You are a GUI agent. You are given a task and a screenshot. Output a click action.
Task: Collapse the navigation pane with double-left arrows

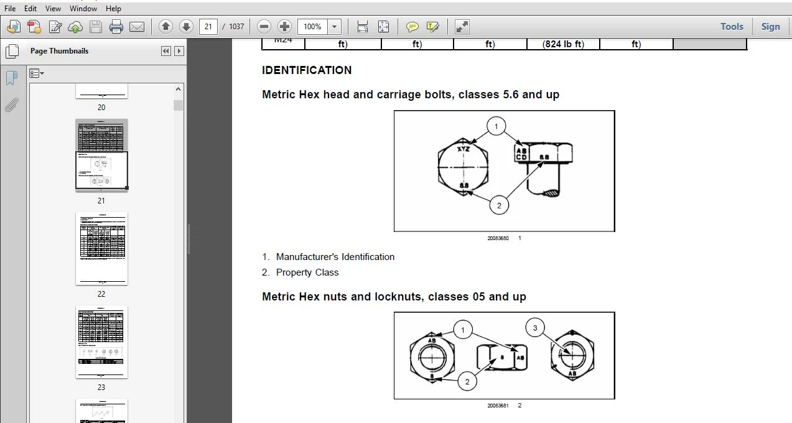(165, 51)
